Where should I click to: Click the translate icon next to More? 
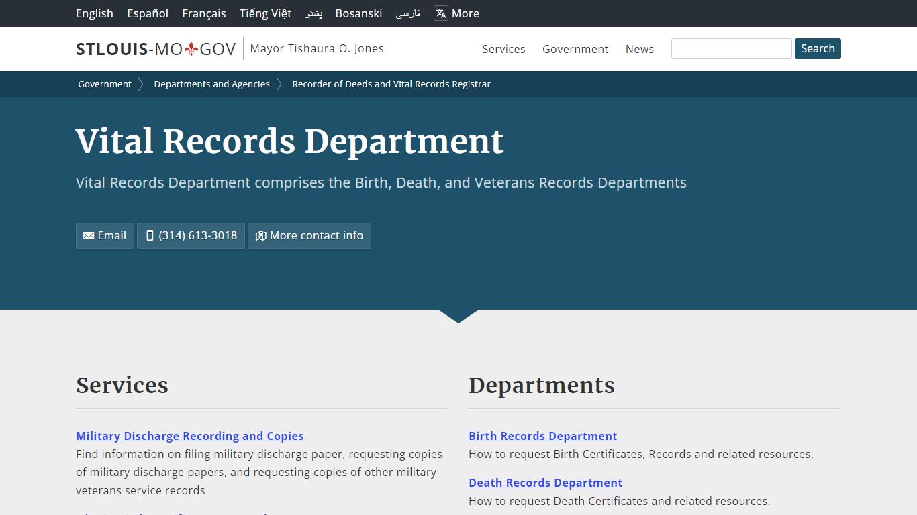[x=440, y=13]
